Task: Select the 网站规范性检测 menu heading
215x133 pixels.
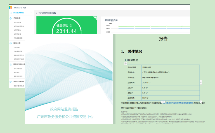Action: click(19, 64)
